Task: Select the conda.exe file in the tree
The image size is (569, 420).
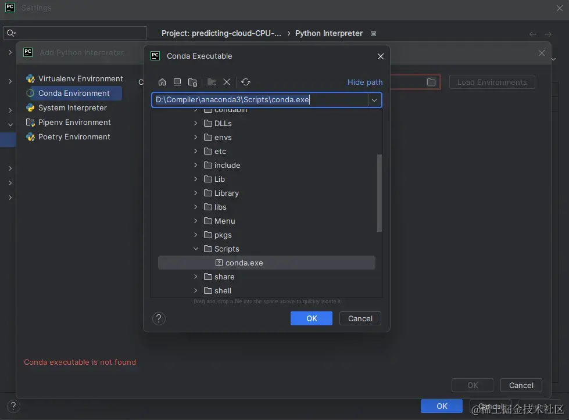Action: 266,263
